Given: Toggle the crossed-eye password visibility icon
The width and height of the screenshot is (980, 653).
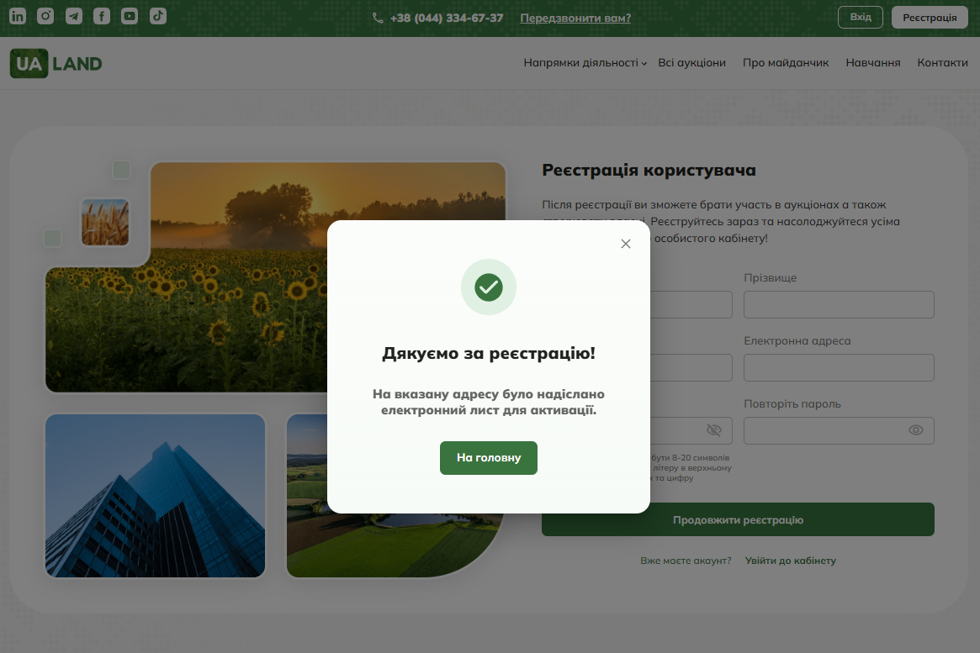Looking at the screenshot, I should pos(713,430).
